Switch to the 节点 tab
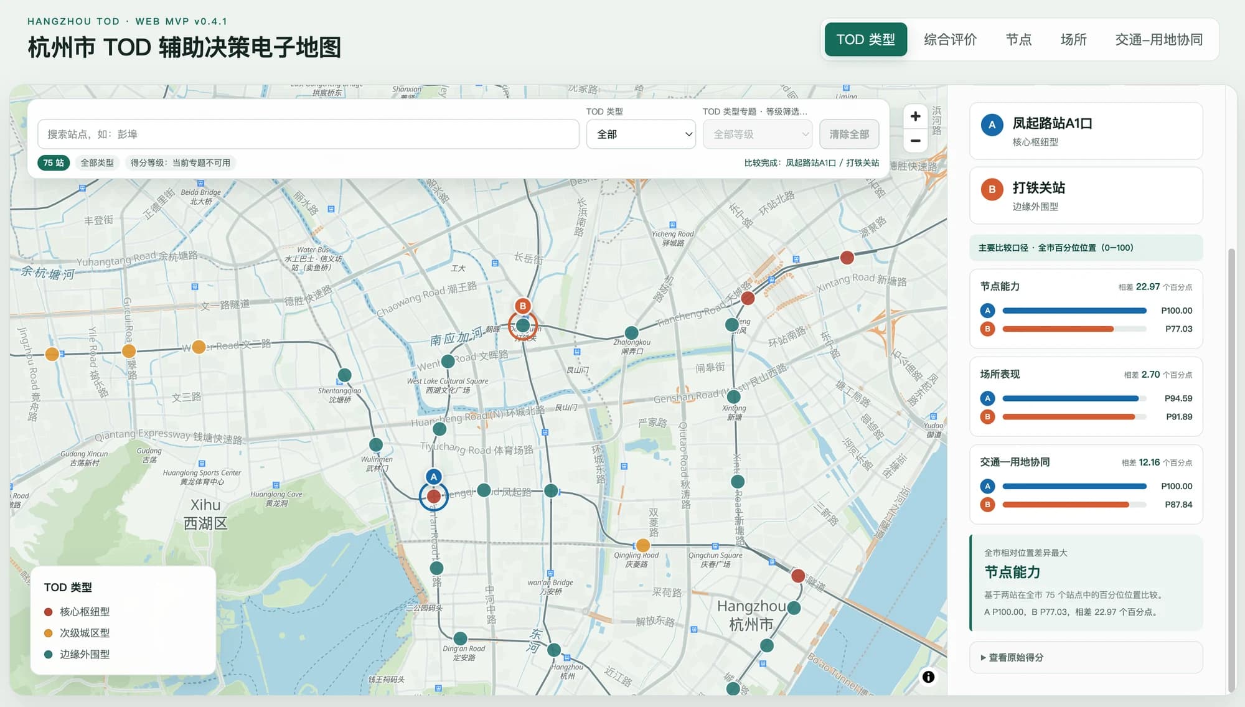This screenshot has height=707, width=1245. click(1018, 39)
